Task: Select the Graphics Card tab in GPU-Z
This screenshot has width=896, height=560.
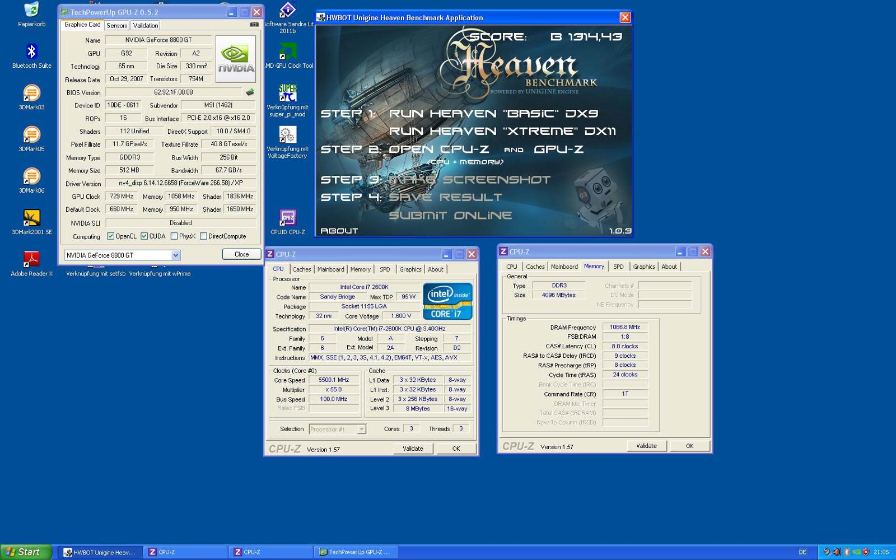Action: click(x=82, y=25)
